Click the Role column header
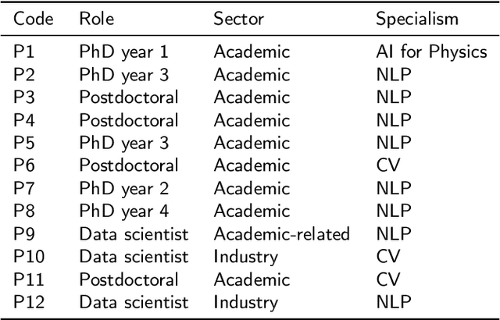This screenshot has height=320, width=500. (96, 19)
